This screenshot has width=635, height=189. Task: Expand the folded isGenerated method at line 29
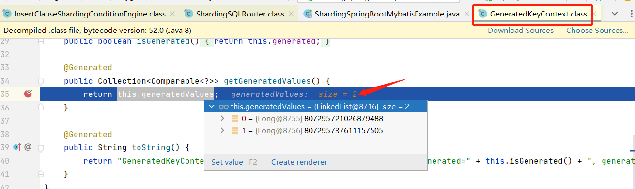tap(41, 41)
